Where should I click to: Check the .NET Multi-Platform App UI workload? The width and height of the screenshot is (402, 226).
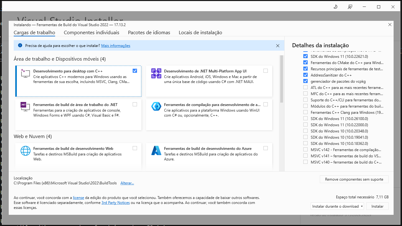[265, 71]
